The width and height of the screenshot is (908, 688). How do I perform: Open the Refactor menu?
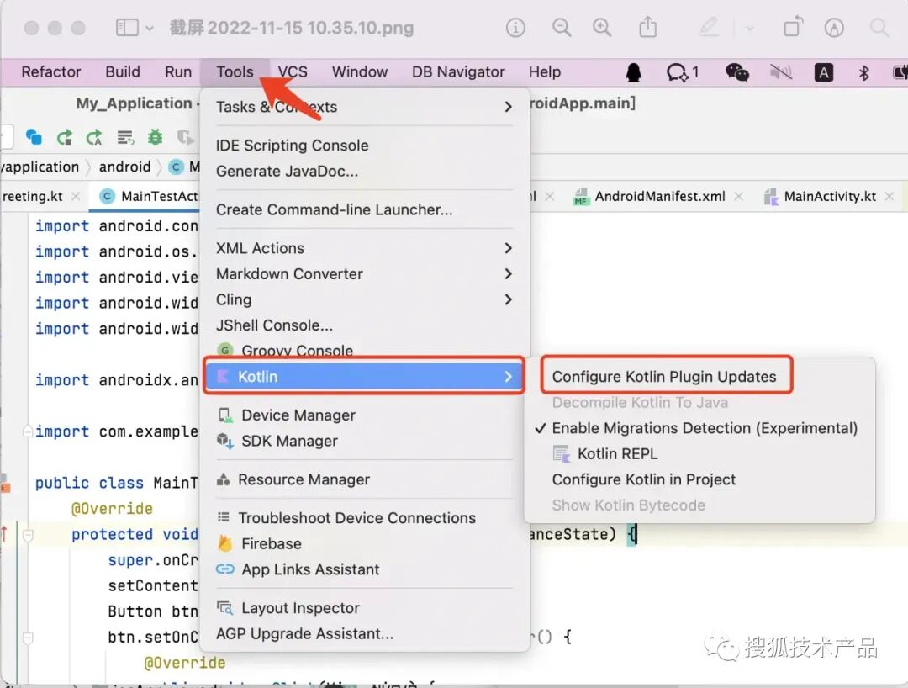tap(51, 71)
